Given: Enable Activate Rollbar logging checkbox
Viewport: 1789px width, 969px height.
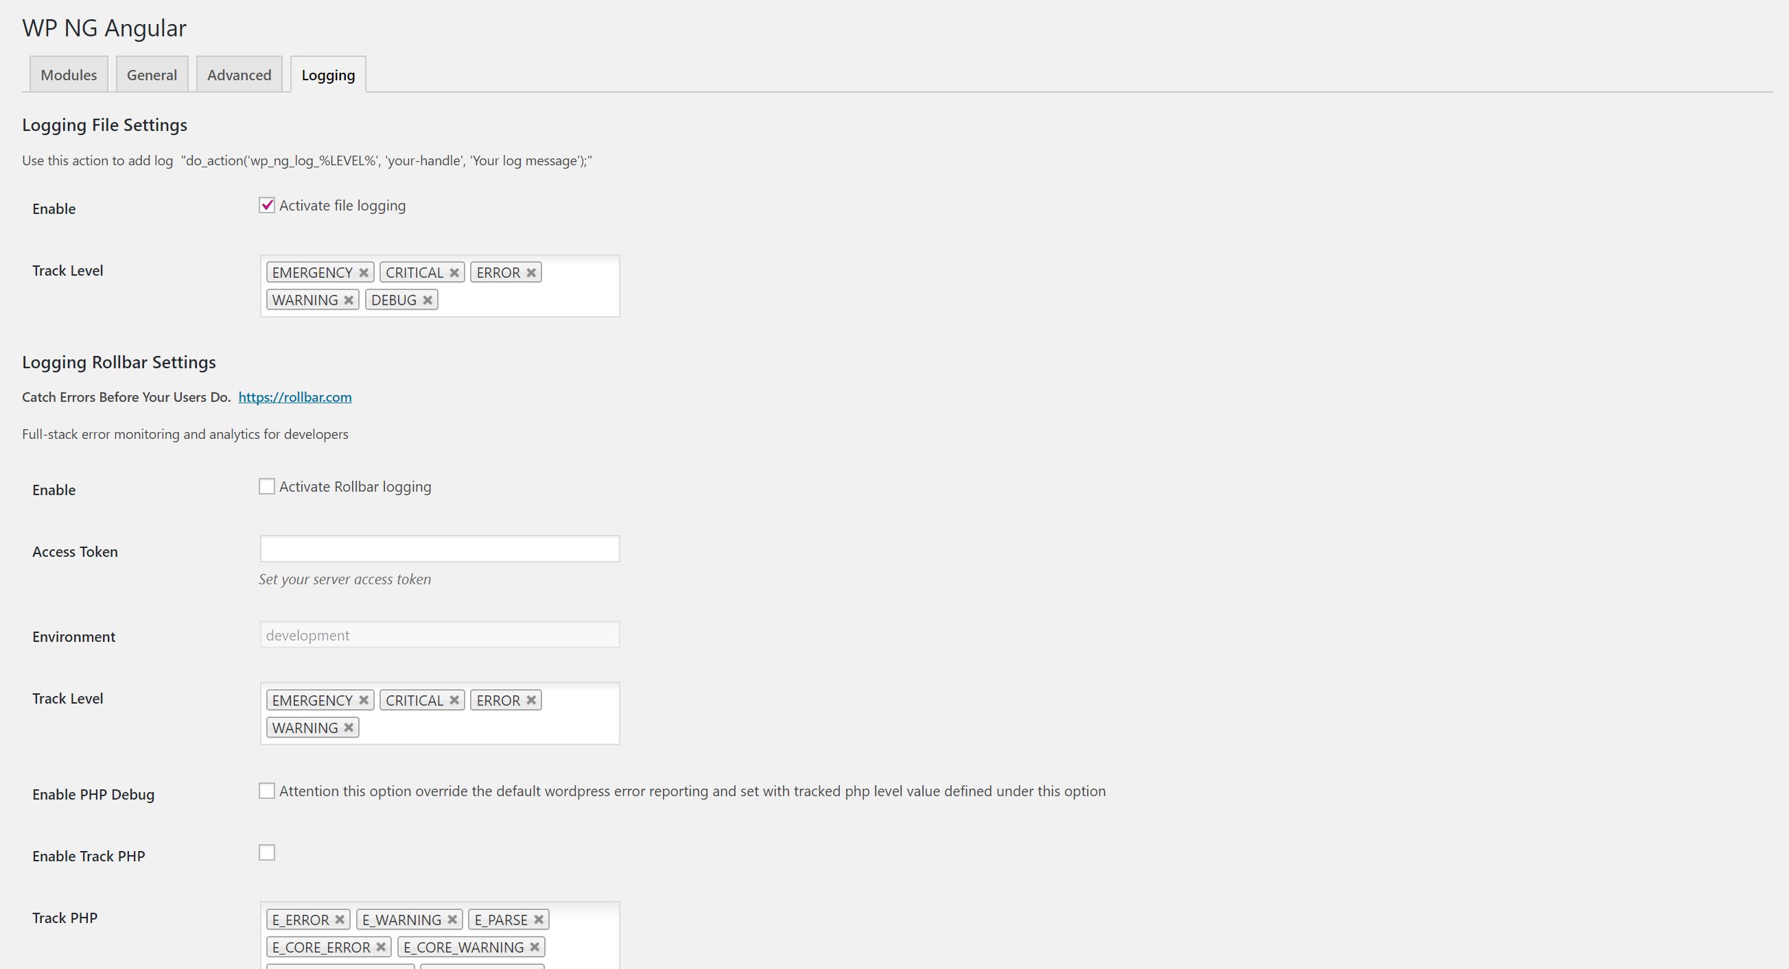Looking at the screenshot, I should pos(267,487).
